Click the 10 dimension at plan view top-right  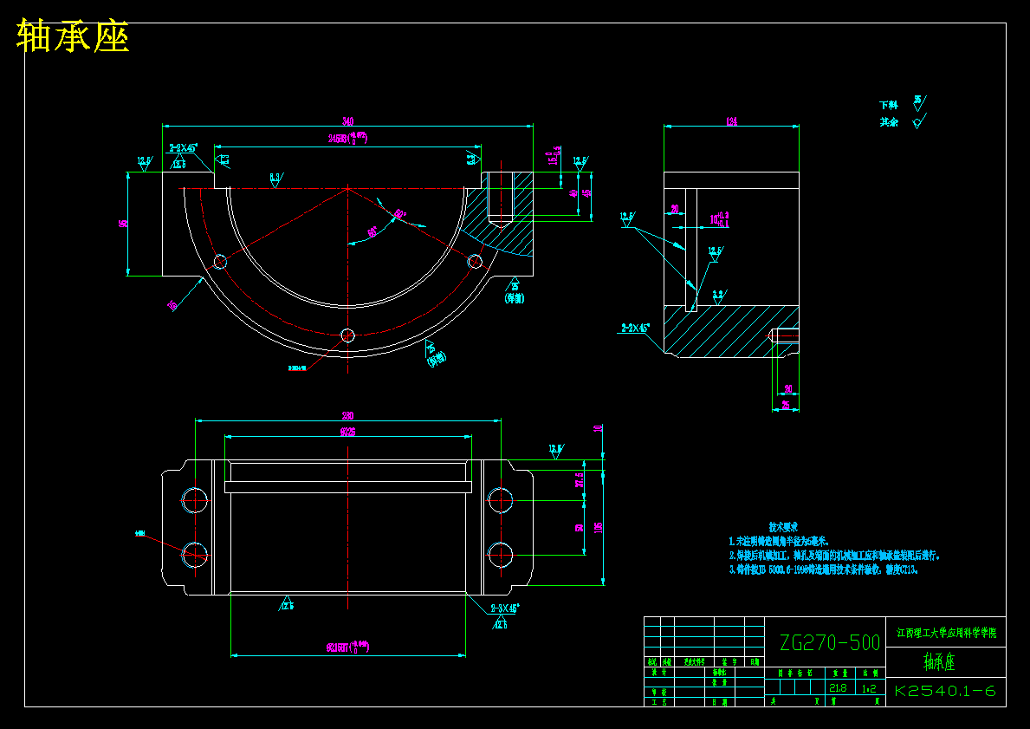pos(598,428)
